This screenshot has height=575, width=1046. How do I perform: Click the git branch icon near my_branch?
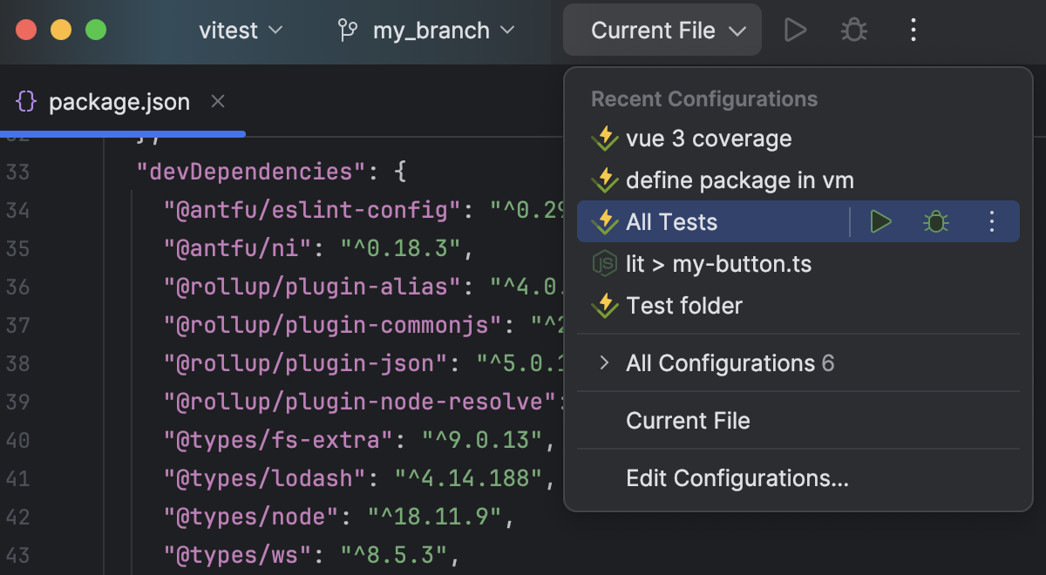[348, 30]
